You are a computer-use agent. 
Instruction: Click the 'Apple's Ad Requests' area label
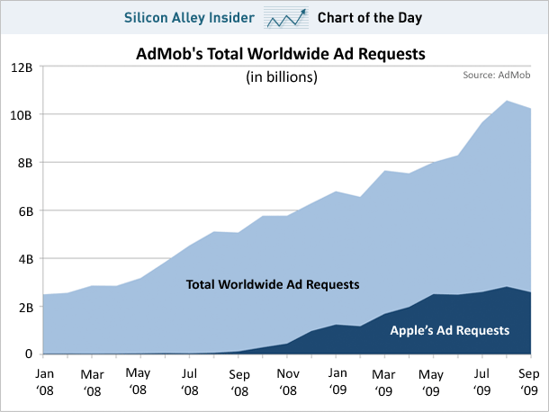[450, 330]
